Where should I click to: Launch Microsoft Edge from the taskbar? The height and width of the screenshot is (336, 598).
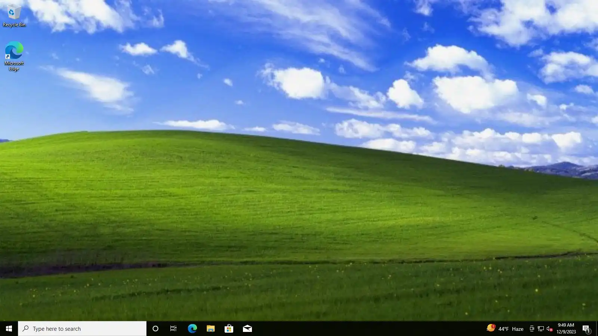click(x=192, y=329)
